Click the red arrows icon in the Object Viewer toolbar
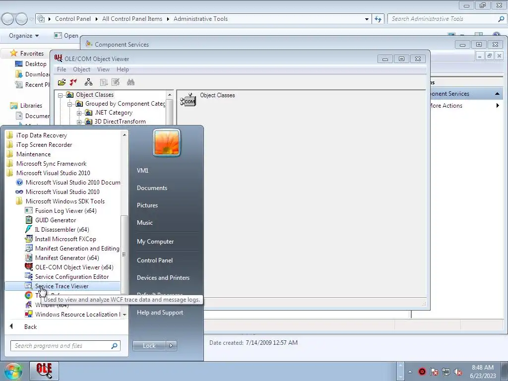This screenshot has height=381, width=508. coord(73,82)
